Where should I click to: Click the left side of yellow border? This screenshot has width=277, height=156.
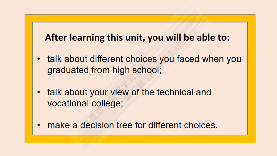pos(29,79)
